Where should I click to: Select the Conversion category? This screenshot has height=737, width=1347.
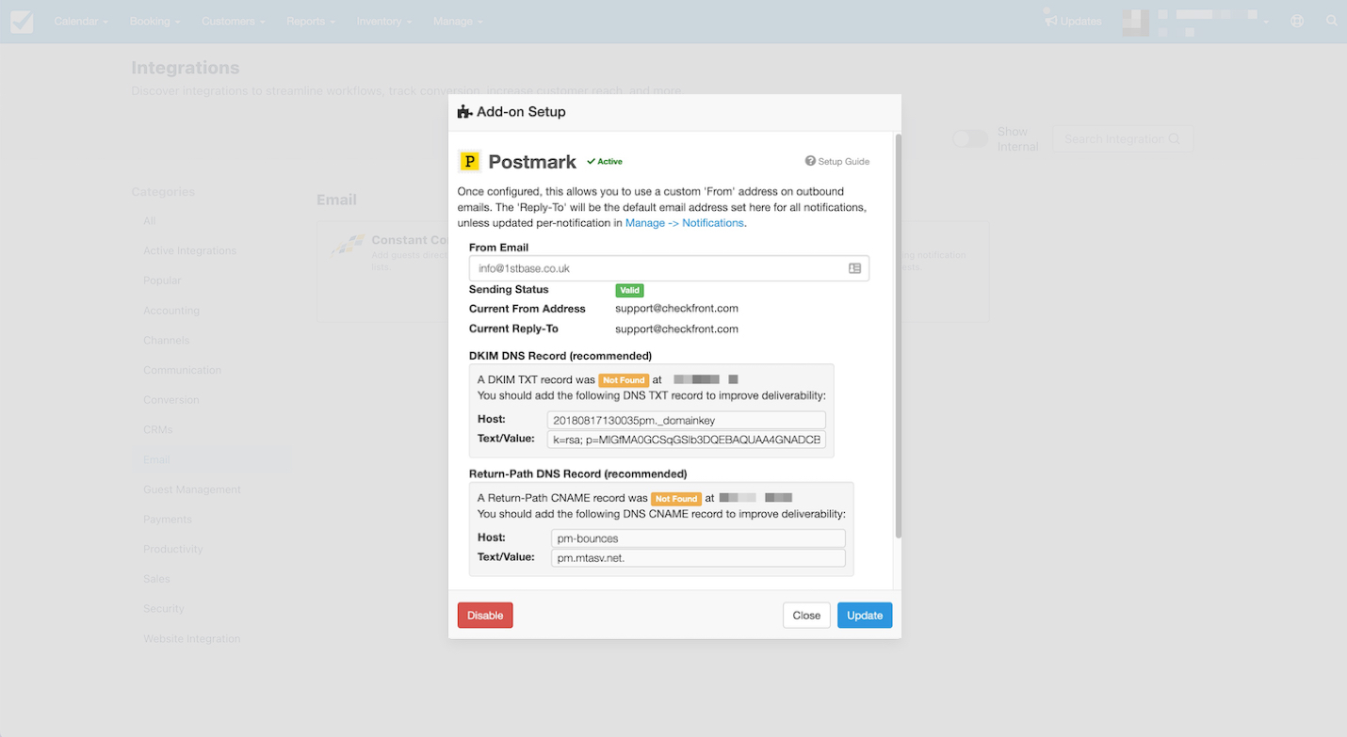(x=171, y=400)
